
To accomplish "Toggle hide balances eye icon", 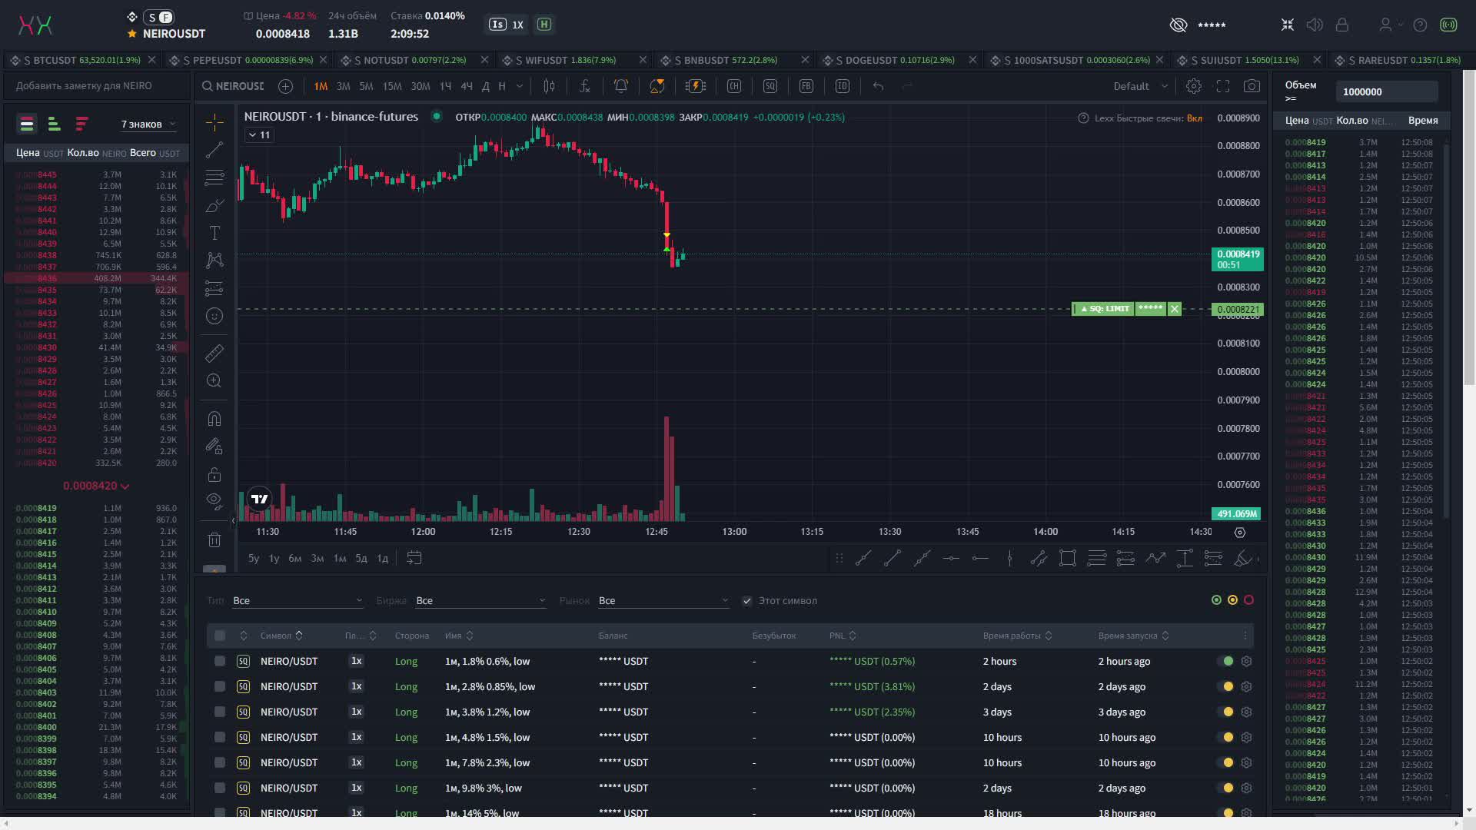I will click(1178, 25).
